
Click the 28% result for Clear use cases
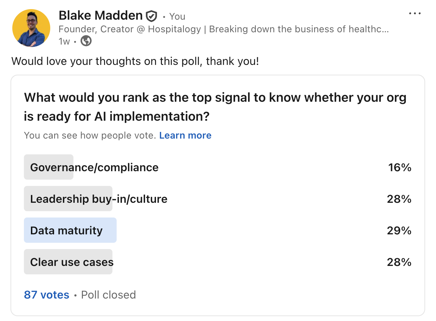pos(399,262)
